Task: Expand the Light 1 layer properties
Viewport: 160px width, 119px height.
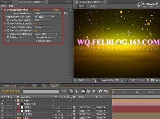Action: 15,100
